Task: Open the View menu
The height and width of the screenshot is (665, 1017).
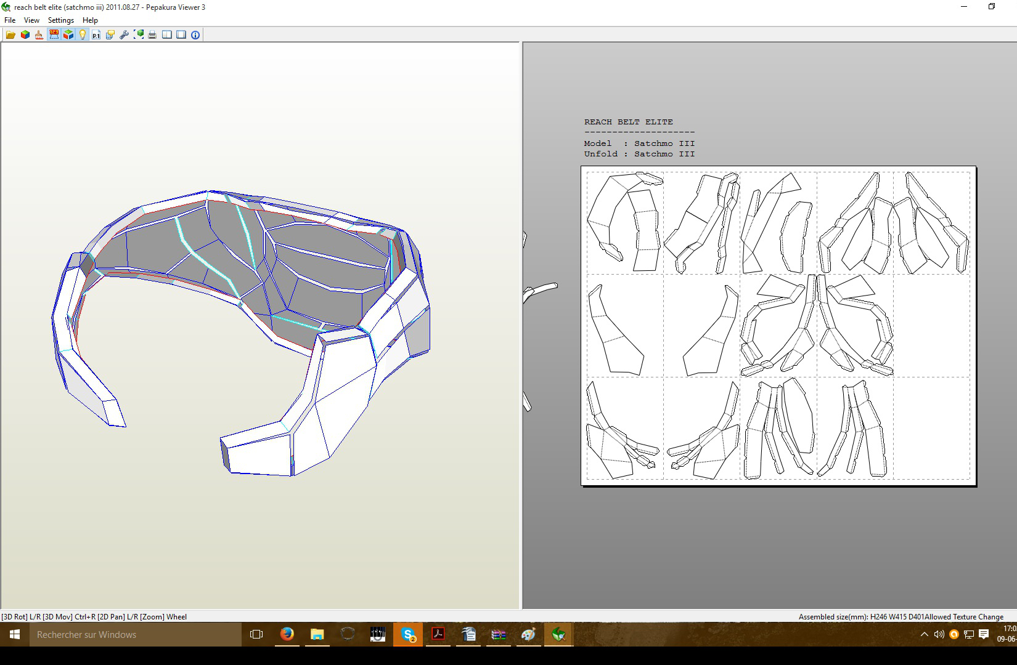Action: (x=31, y=20)
